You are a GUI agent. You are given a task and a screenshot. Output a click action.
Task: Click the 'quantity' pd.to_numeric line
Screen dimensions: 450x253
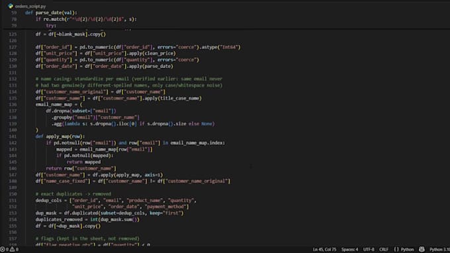point(117,59)
